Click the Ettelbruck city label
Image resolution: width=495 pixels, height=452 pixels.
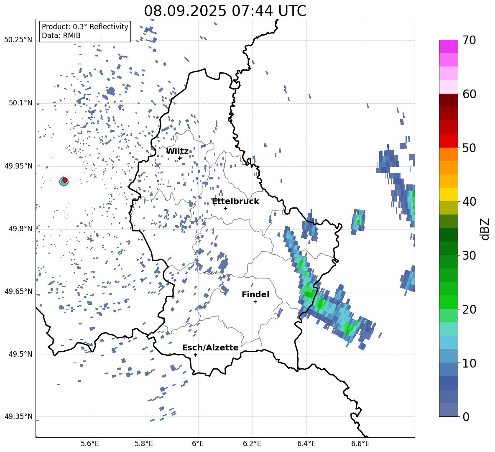pyautogui.click(x=235, y=202)
